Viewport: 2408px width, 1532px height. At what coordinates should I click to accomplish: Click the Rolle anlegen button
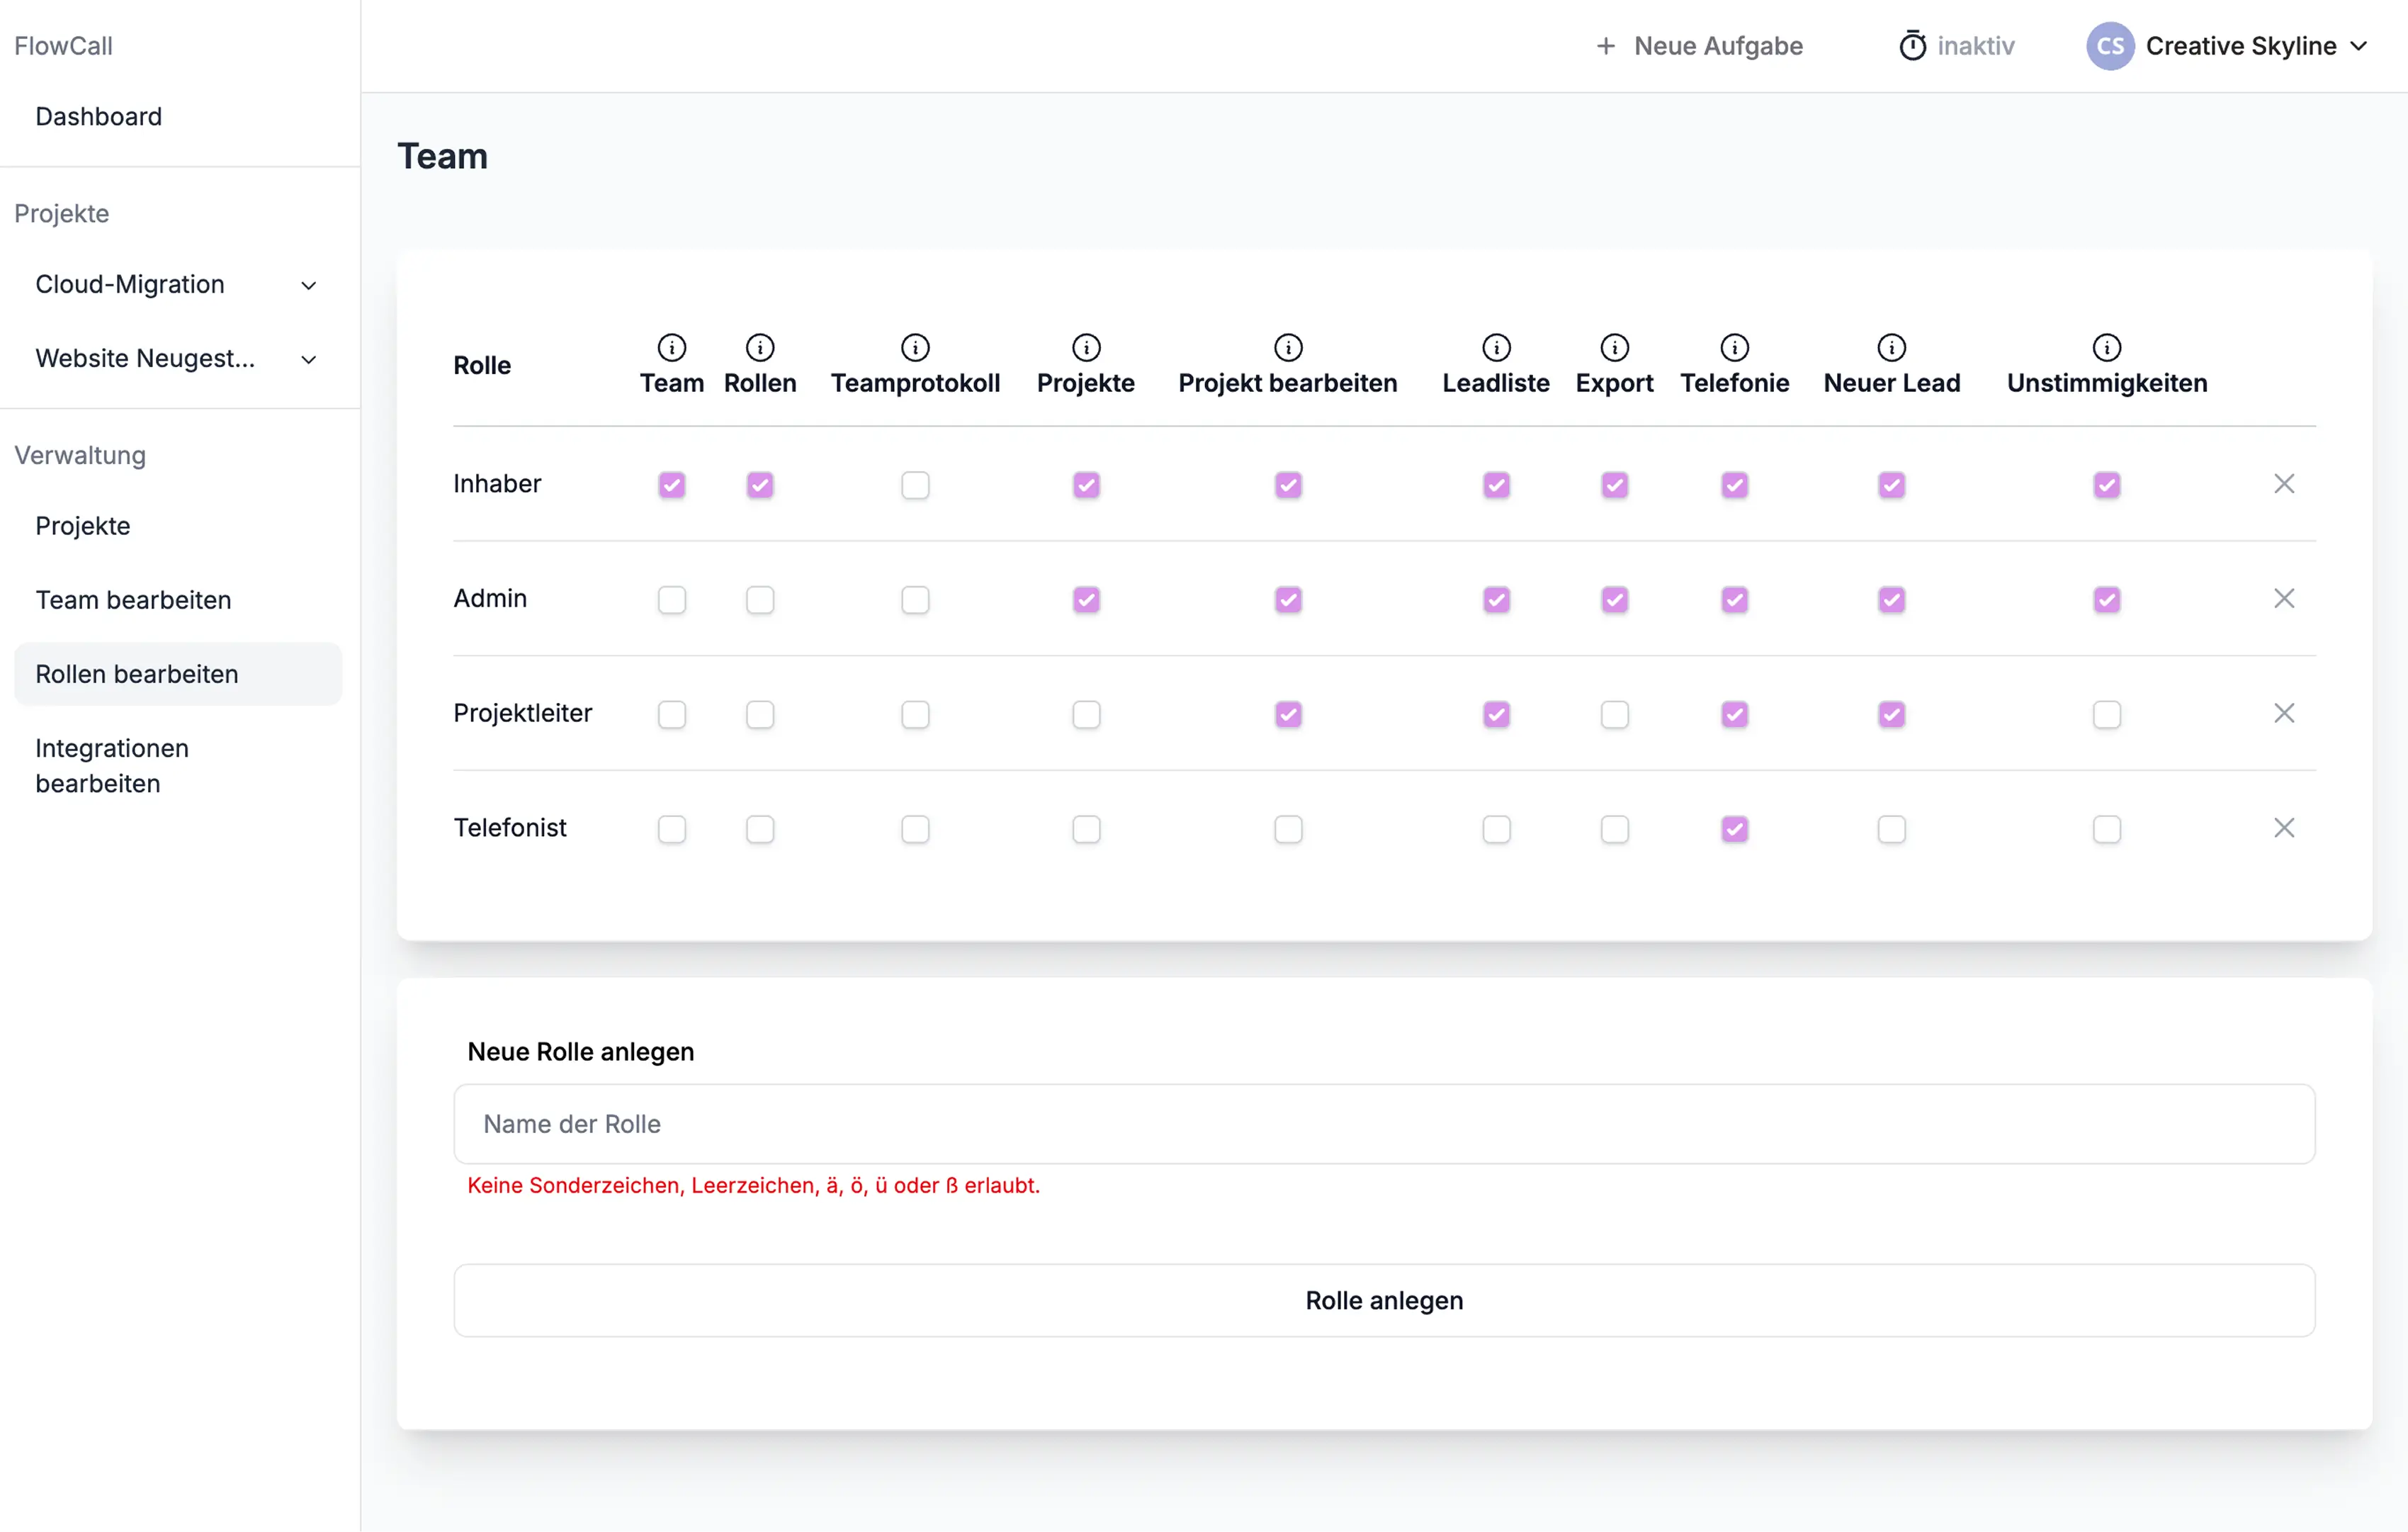tap(1383, 1300)
